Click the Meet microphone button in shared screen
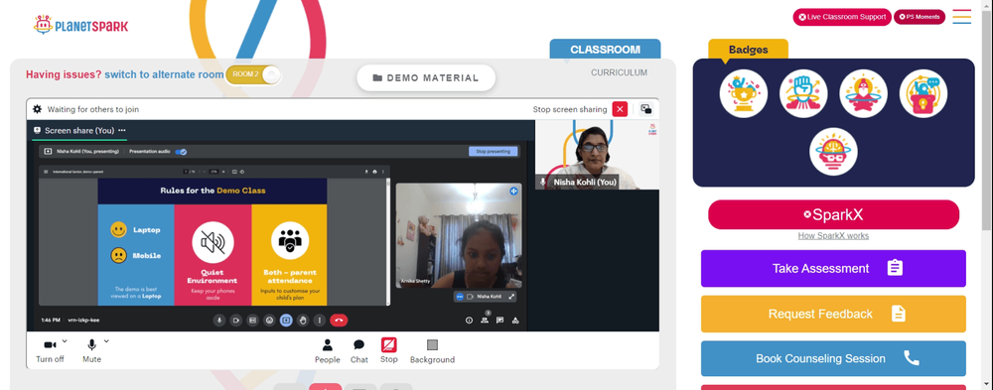The image size is (993, 390). pos(219,321)
